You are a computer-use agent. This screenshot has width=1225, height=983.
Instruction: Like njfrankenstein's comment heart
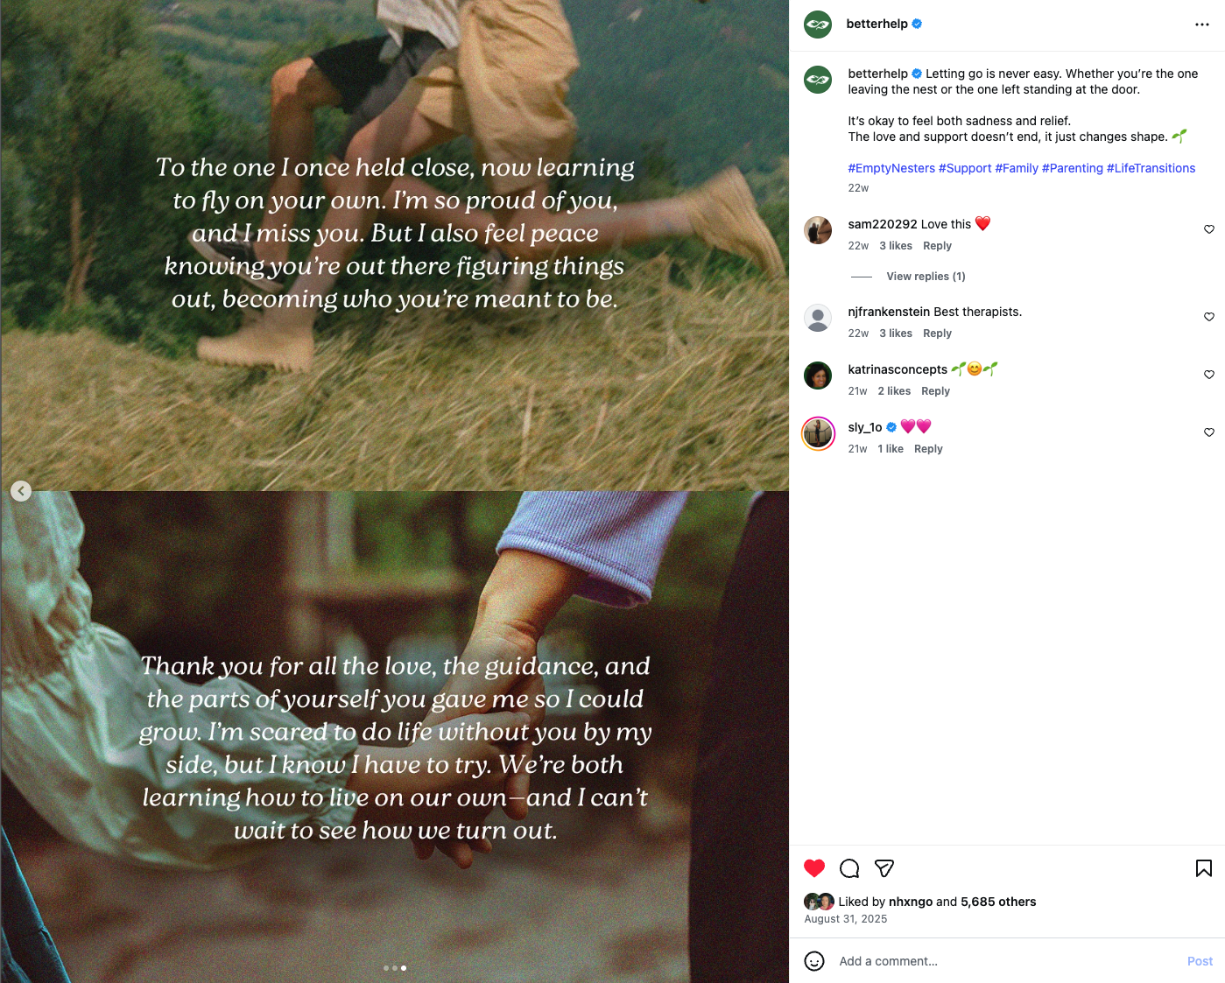click(1209, 317)
